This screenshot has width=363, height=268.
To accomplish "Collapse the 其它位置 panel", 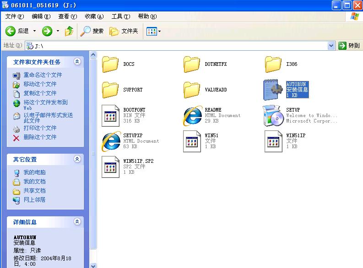I will (77, 159).
